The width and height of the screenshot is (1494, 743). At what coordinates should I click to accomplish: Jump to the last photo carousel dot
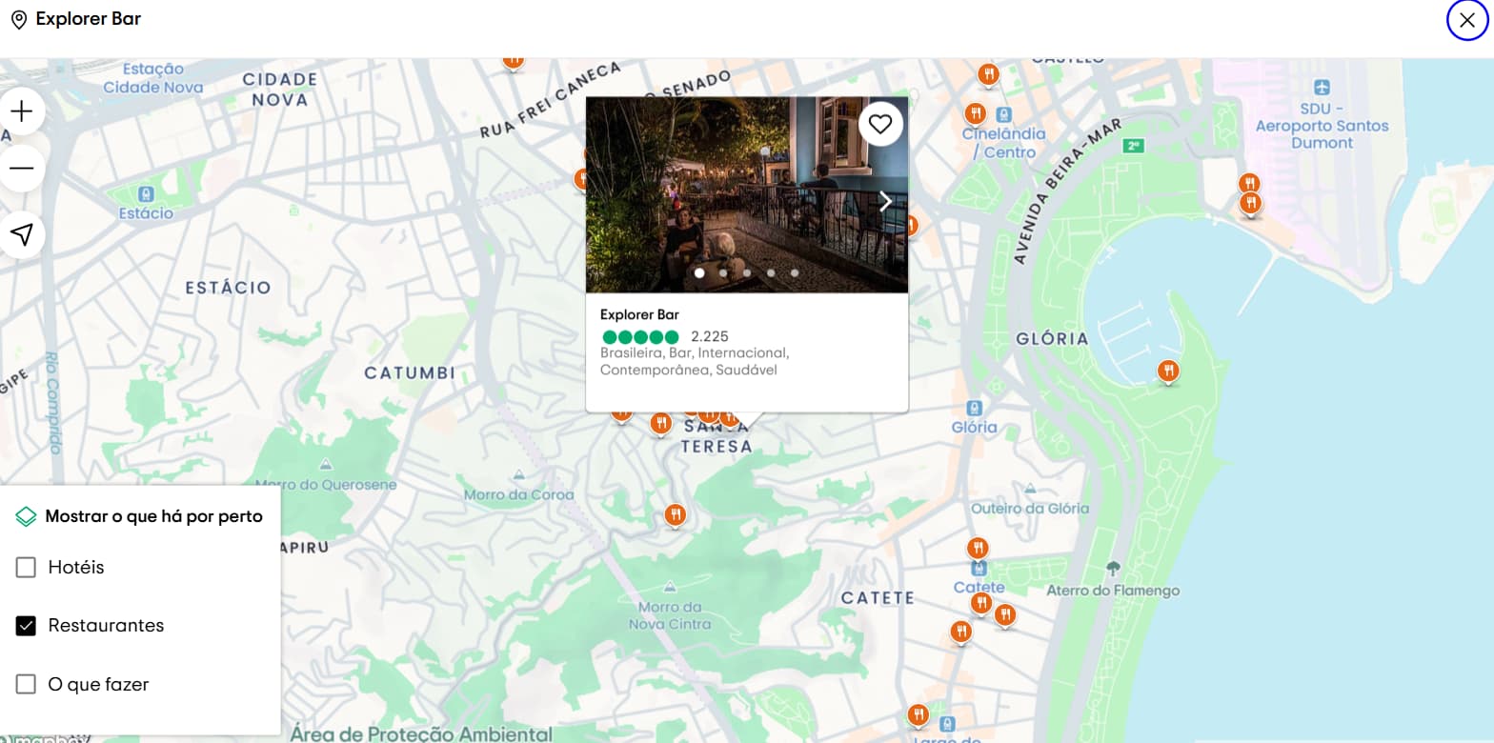tap(795, 273)
